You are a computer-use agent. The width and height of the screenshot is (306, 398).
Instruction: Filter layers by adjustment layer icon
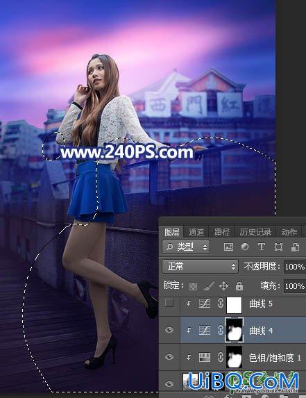pos(245,247)
